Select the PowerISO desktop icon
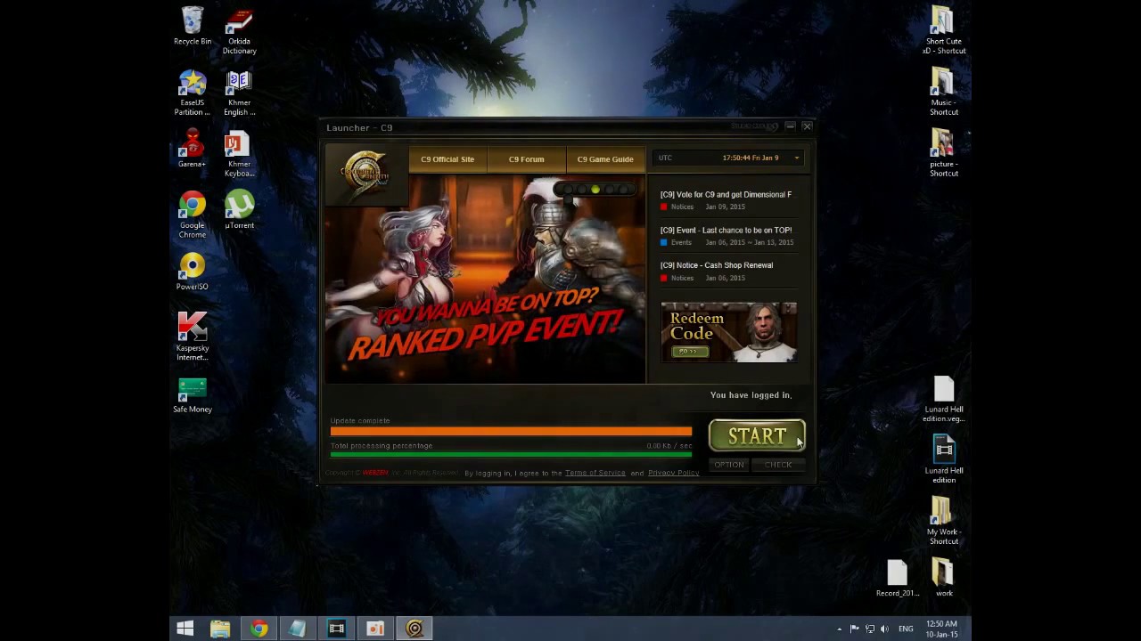Viewport: 1141px width, 641px height. click(193, 272)
